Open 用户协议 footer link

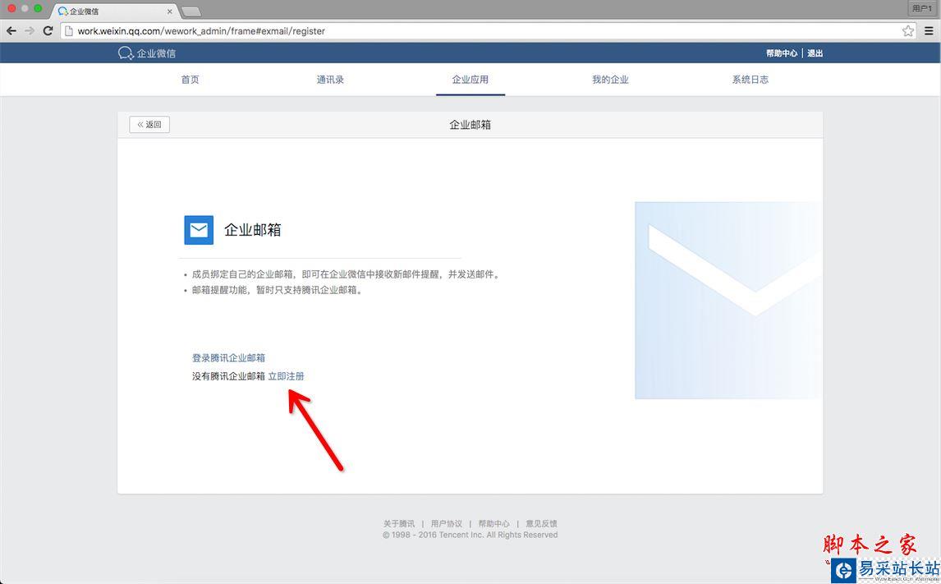pyautogui.click(x=447, y=523)
